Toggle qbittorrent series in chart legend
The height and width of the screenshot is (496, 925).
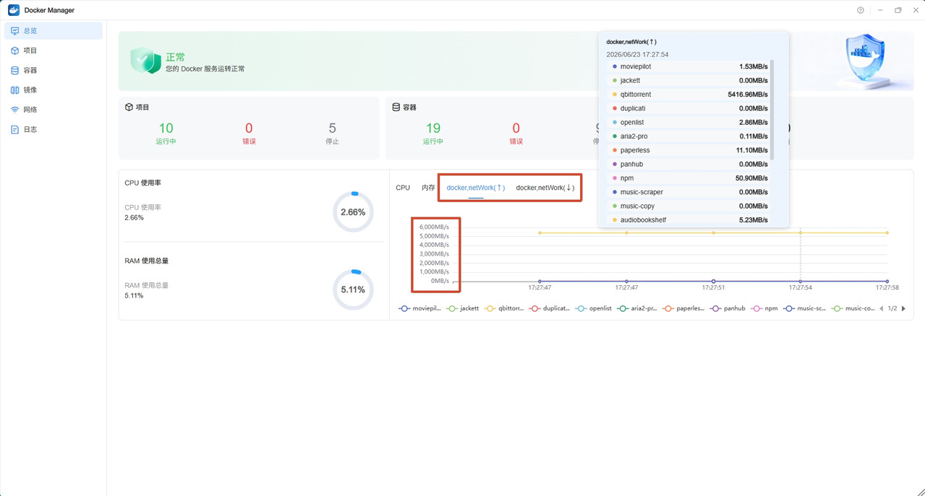tap(504, 308)
